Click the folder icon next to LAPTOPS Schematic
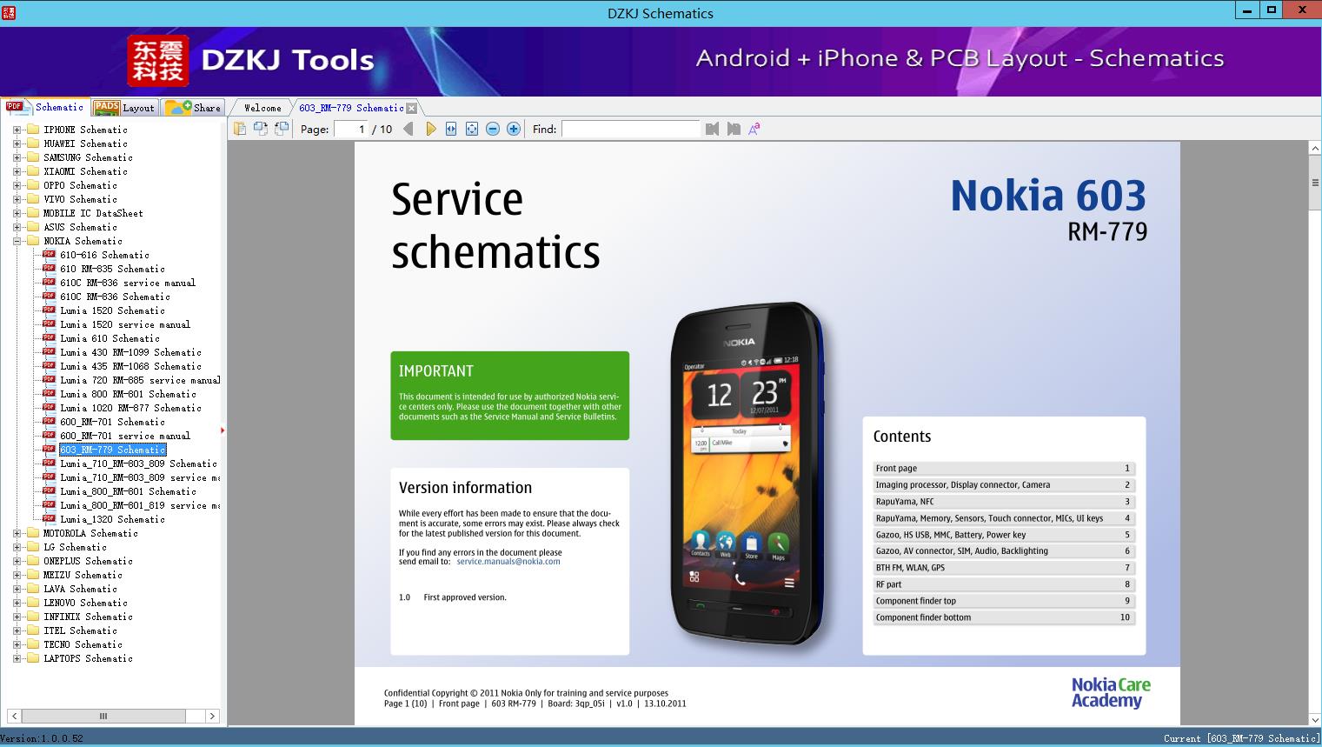Screen dimensions: 1322x747 coord(33,658)
